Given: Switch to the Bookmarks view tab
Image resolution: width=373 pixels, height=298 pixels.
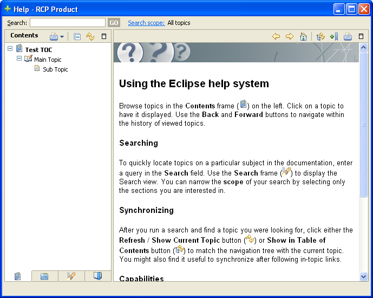Looking at the screenshot, I should [x=98, y=276].
